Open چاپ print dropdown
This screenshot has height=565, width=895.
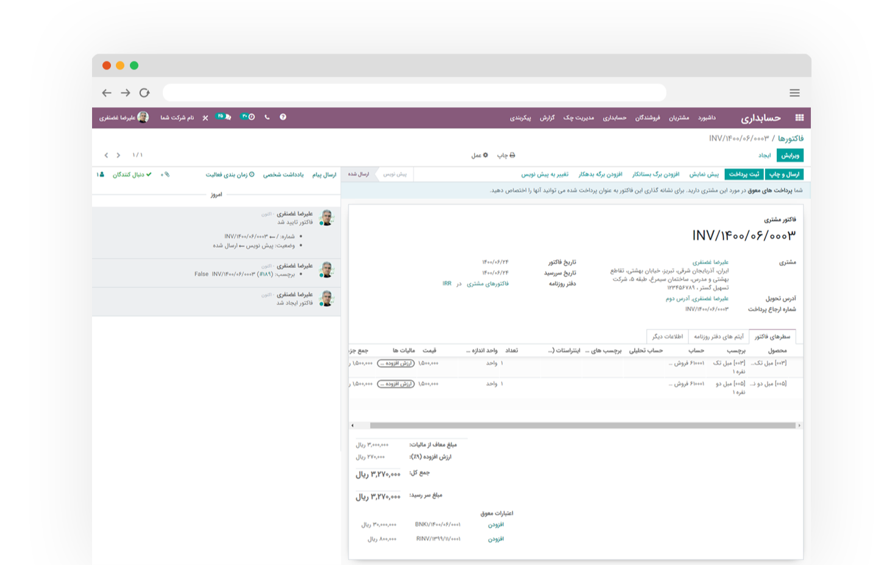506,155
